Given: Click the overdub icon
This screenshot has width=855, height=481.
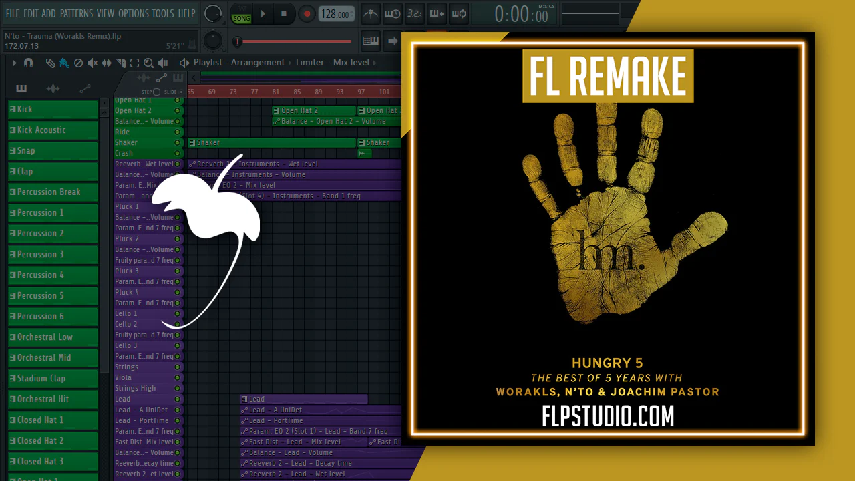Looking at the screenshot, I should 437,13.
